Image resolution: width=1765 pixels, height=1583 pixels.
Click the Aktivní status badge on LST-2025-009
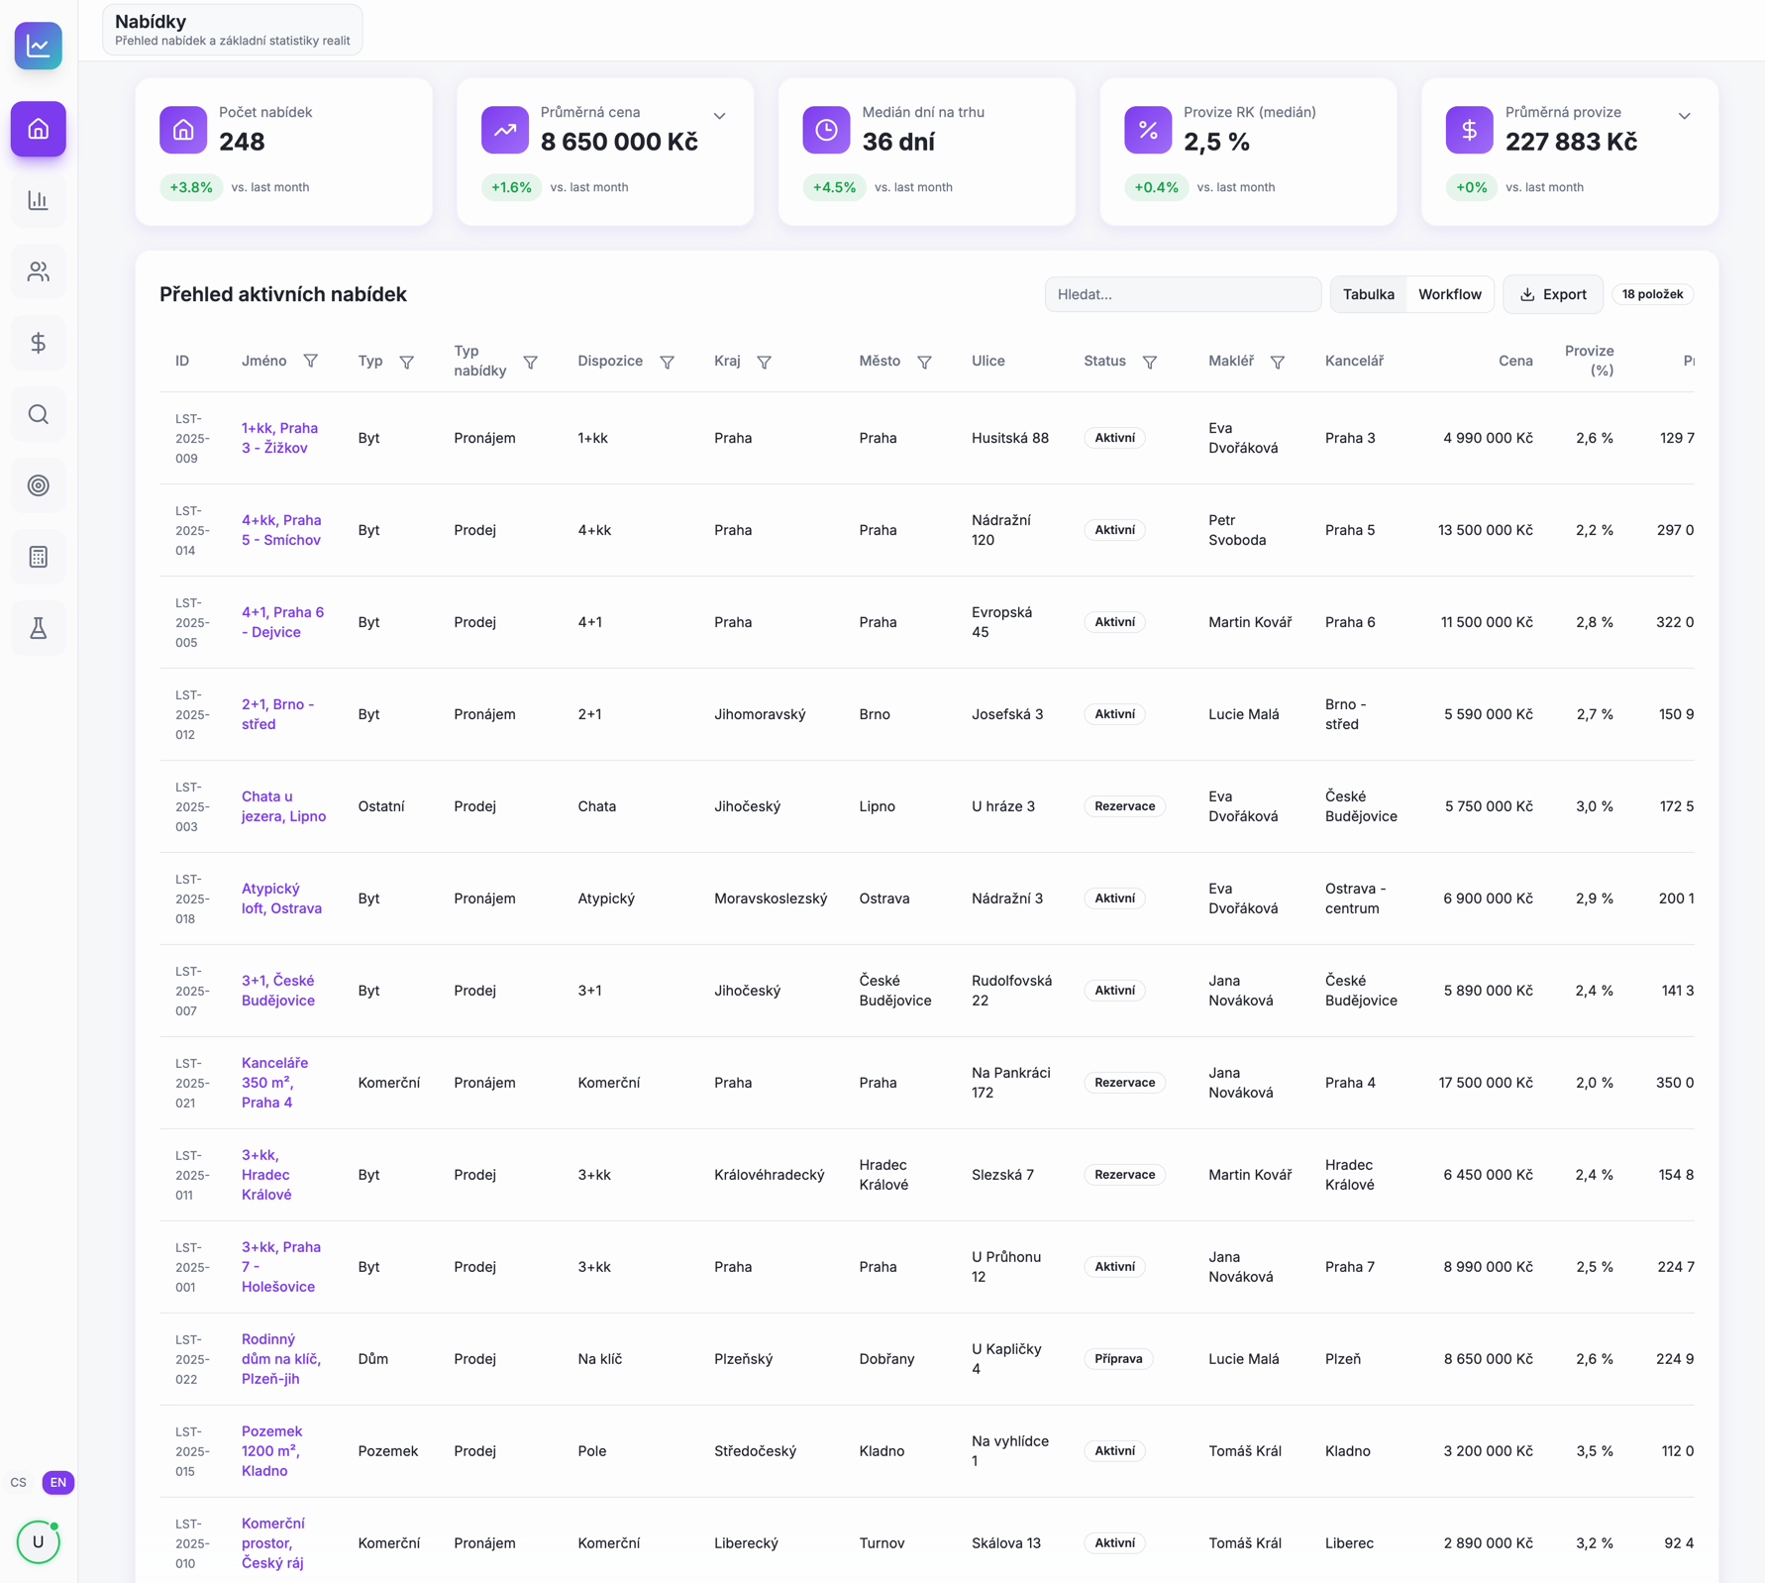[x=1113, y=437]
